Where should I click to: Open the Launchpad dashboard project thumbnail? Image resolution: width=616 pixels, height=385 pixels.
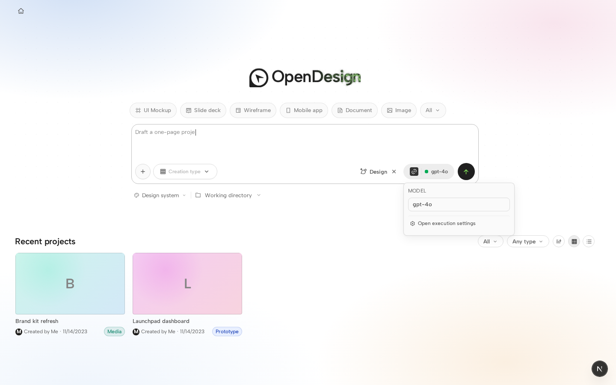(x=187, y=284)
